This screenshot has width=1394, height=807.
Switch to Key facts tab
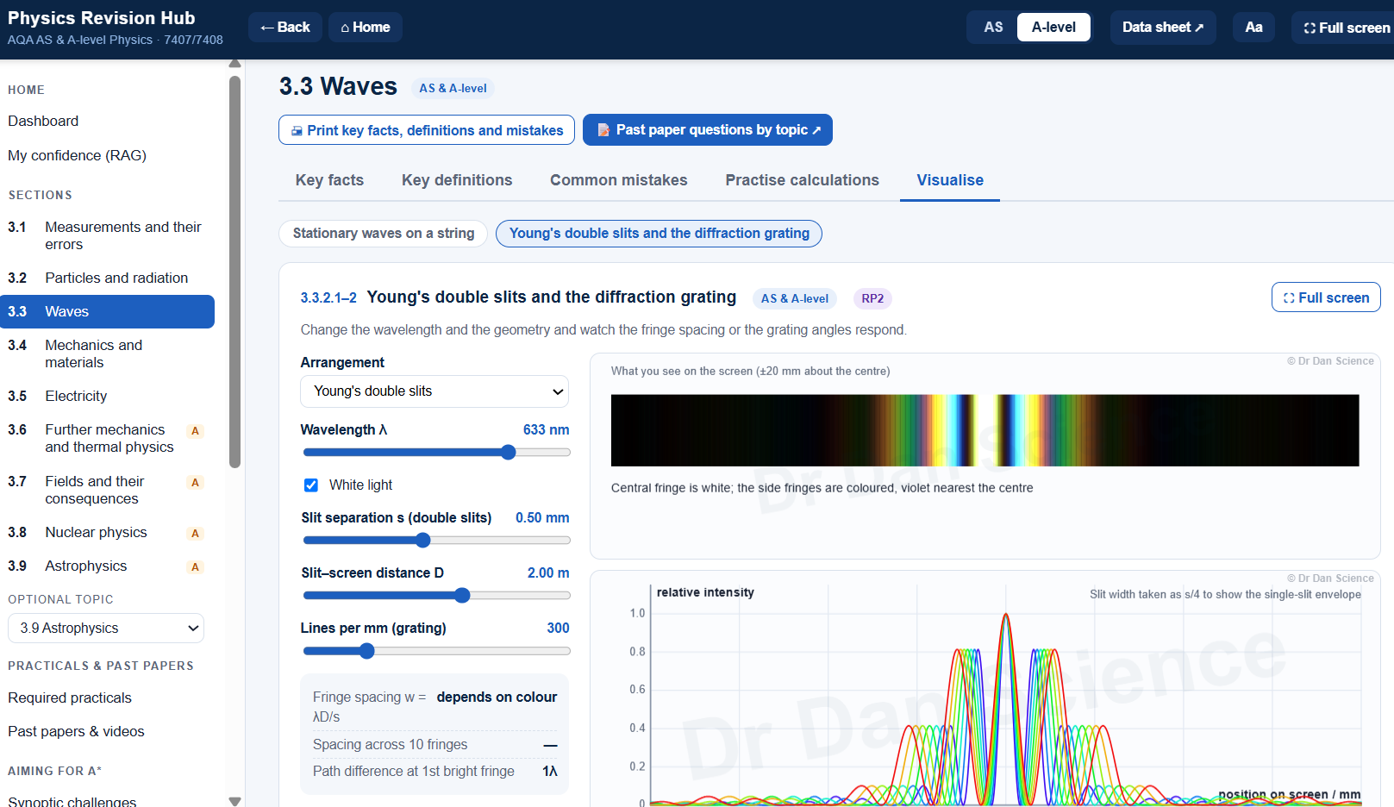coord(329,180)
